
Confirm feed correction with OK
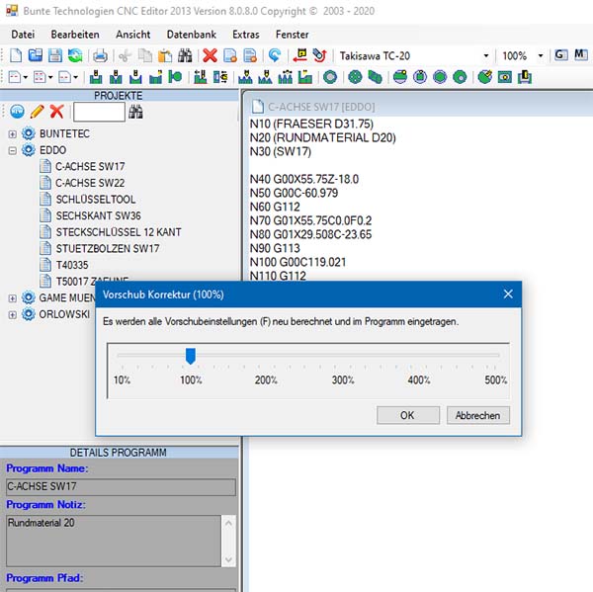408,415
